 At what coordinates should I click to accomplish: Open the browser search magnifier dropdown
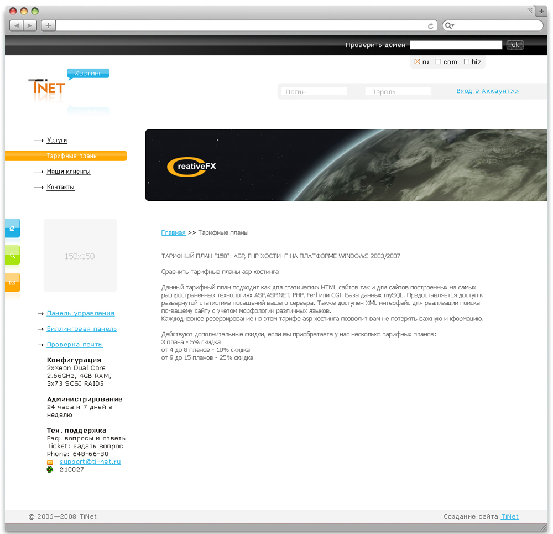[450, 25]
